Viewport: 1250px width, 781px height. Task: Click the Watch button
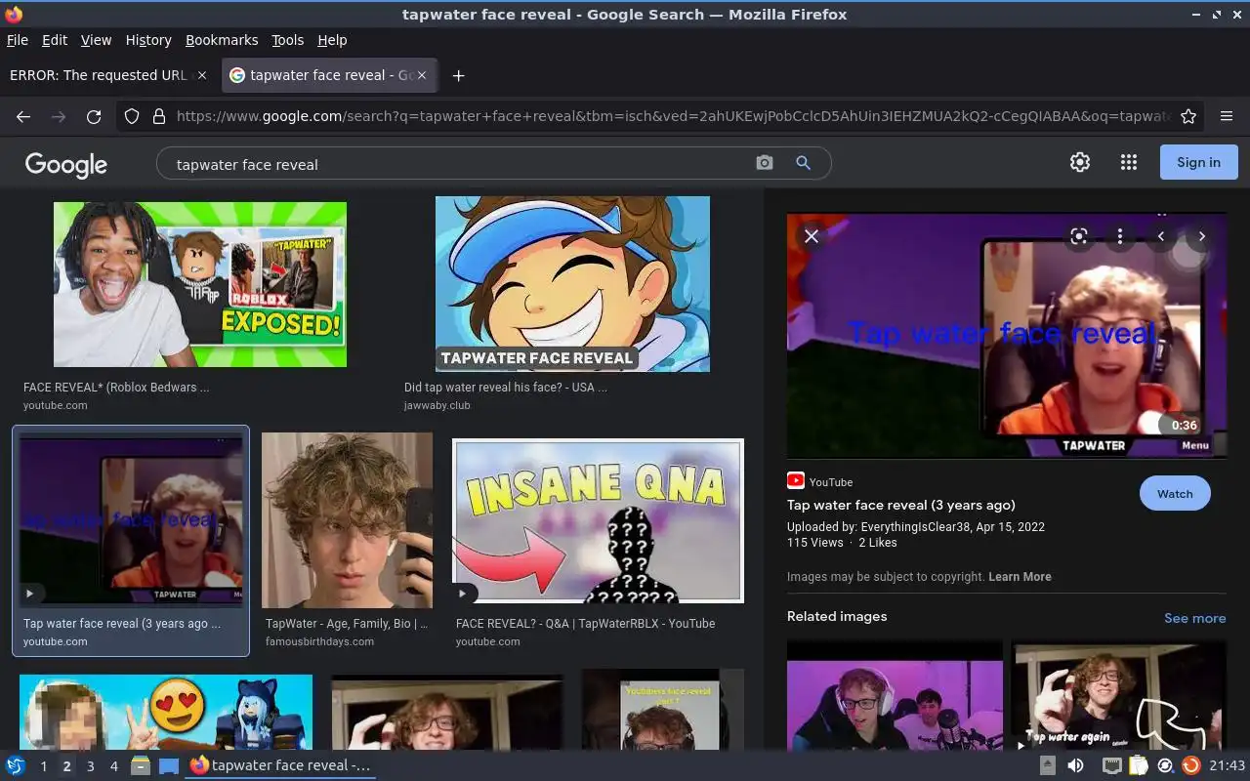[x=1175, y=493]
